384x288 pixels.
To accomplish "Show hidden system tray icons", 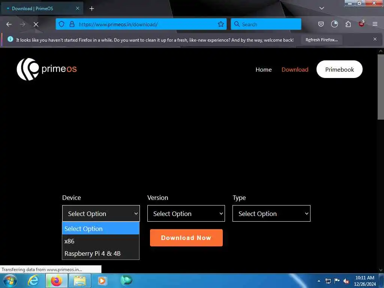I will (x=319, y=281).
